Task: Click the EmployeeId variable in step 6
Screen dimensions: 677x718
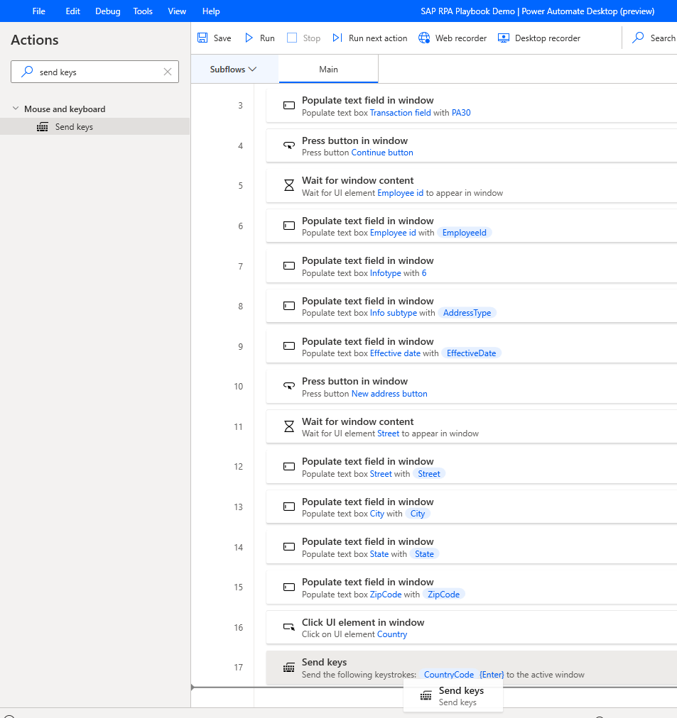Action: pos(465,233)
